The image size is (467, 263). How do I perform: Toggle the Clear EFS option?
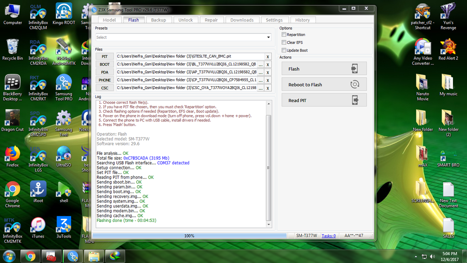coord(284,42)
